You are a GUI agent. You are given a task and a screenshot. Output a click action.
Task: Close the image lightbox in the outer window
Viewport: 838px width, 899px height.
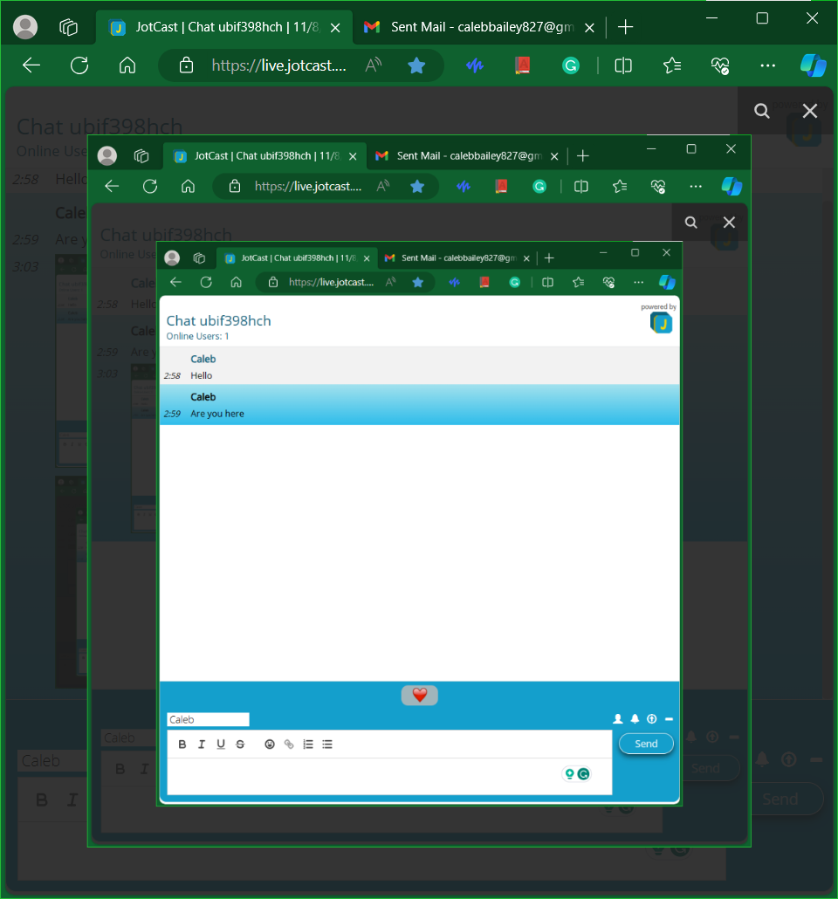[810, 111]
